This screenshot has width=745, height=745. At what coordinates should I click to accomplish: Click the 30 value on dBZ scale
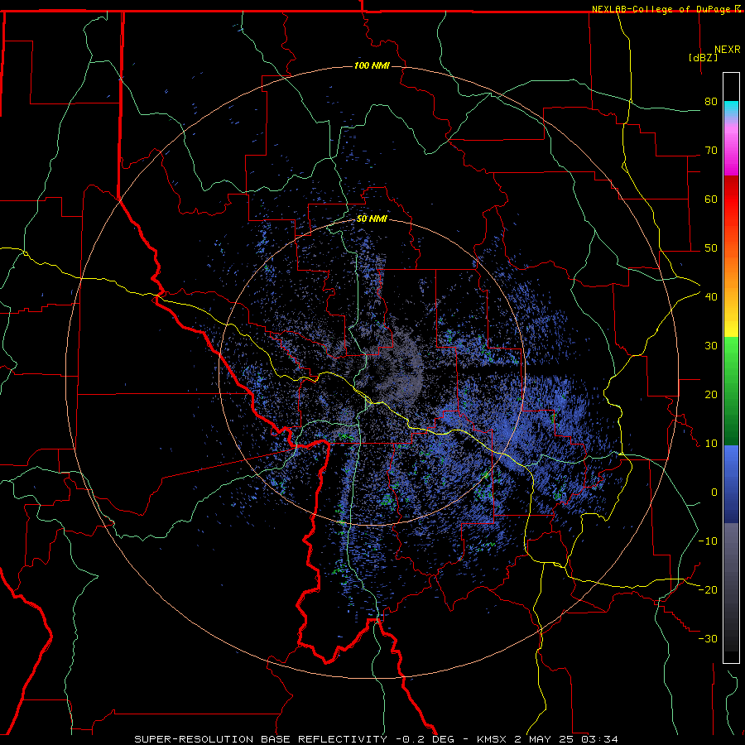tap(711, 346)
